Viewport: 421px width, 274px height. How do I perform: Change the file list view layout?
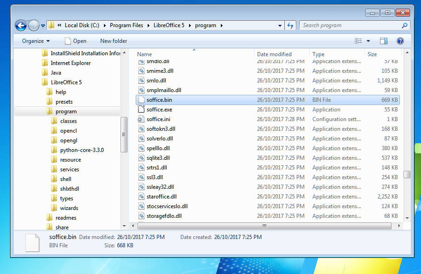(359, 41)
